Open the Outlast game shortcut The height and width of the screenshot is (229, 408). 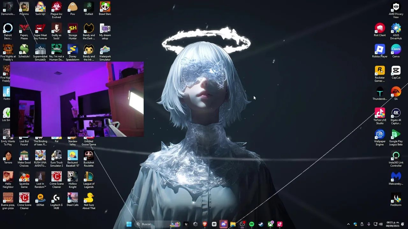tap(89, 9)
